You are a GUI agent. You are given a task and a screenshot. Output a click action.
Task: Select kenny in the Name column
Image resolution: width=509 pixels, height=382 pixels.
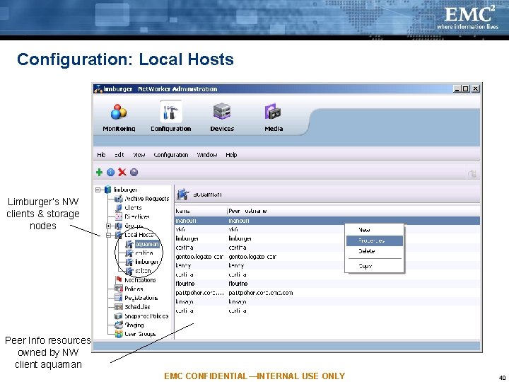[182, 266]
